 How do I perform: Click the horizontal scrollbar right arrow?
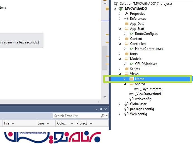pos(99,102)
